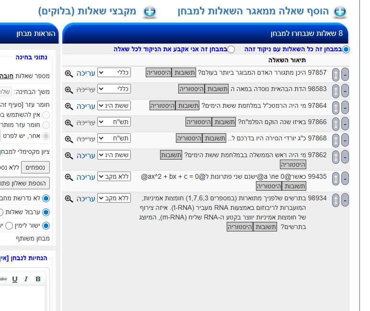Zoom into question 97862 with the magnifier

(x=69, y=156)
